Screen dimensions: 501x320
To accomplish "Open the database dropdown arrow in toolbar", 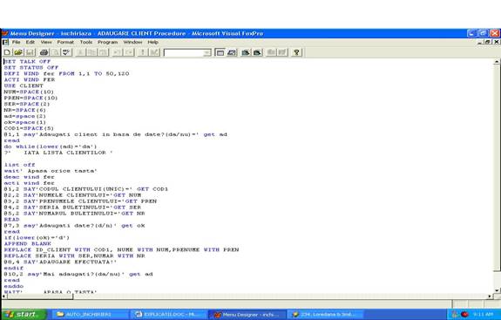I will [207, 52].
